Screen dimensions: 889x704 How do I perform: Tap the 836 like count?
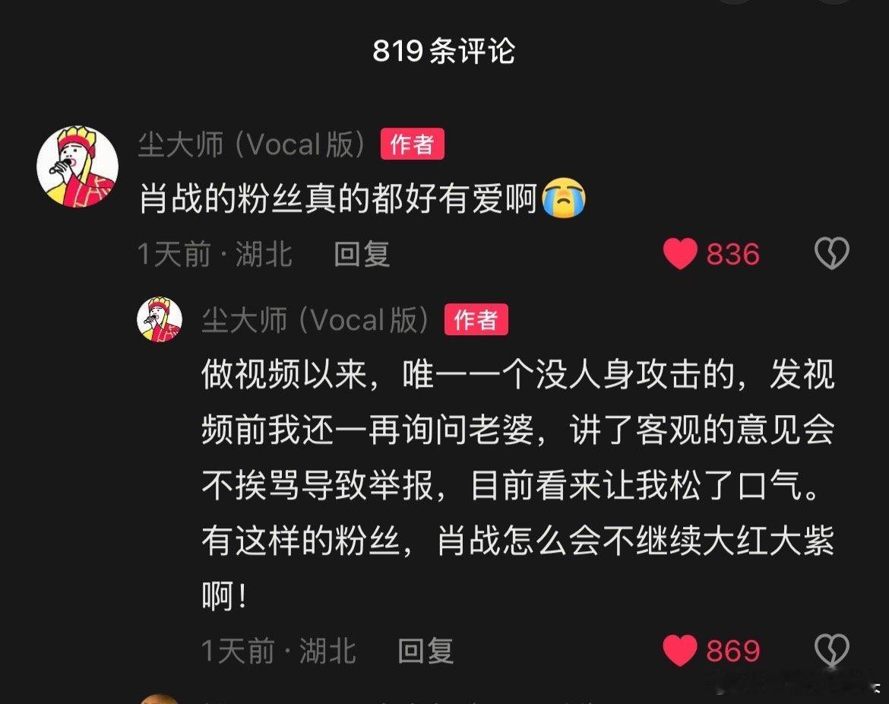pyautogui.click(x=732, y=254)
